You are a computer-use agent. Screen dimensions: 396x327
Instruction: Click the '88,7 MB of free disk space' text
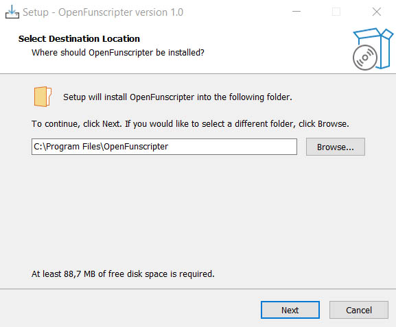tap(123, 274)
